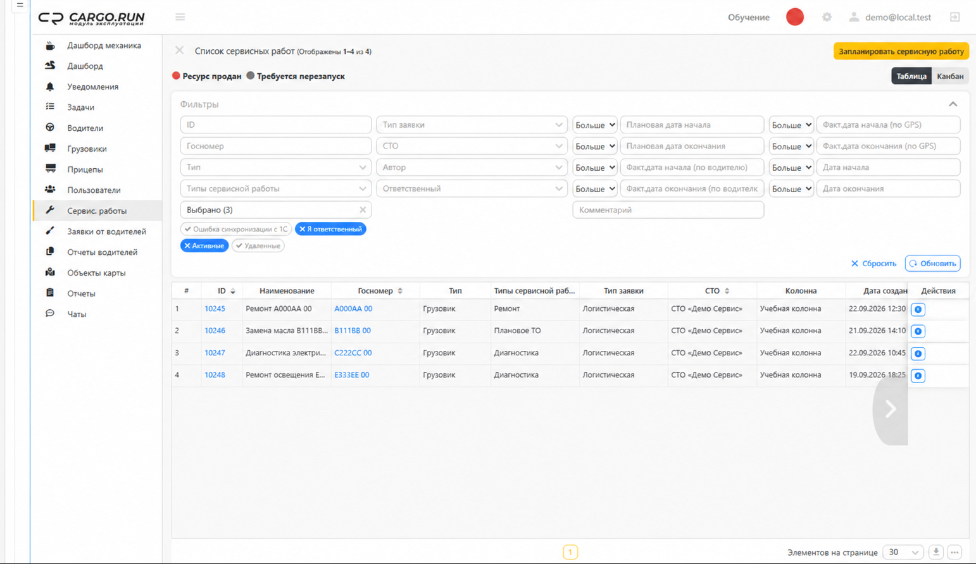The image size is (976, 564).
Task: Toggle the Активные filter chip
Action: pyautogui.click(x=204, y=245)
